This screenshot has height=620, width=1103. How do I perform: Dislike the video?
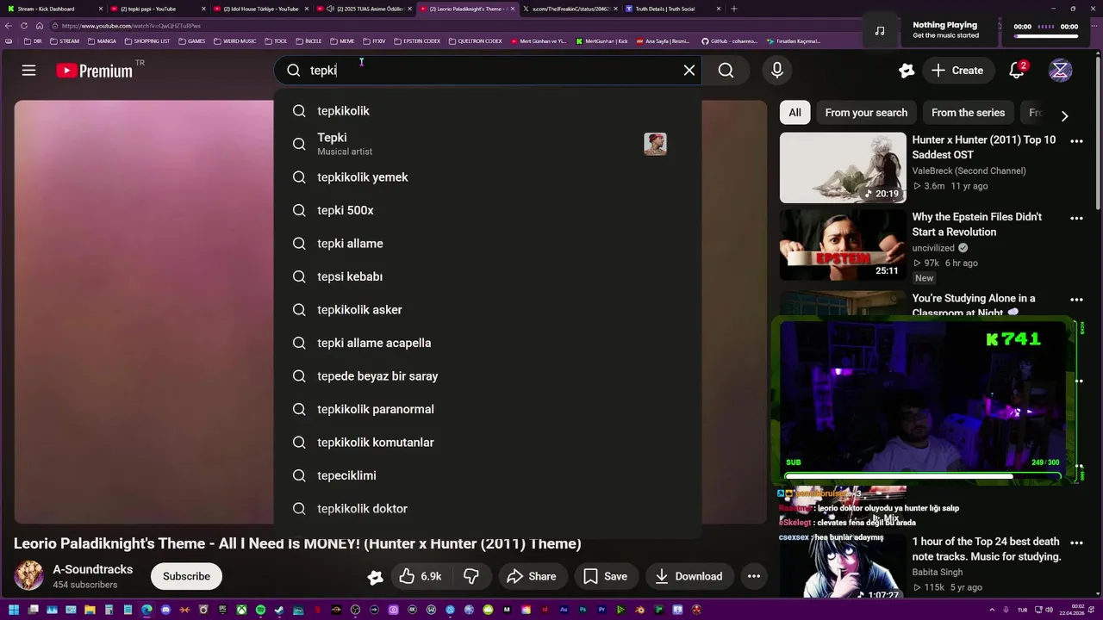coord(471,576)
